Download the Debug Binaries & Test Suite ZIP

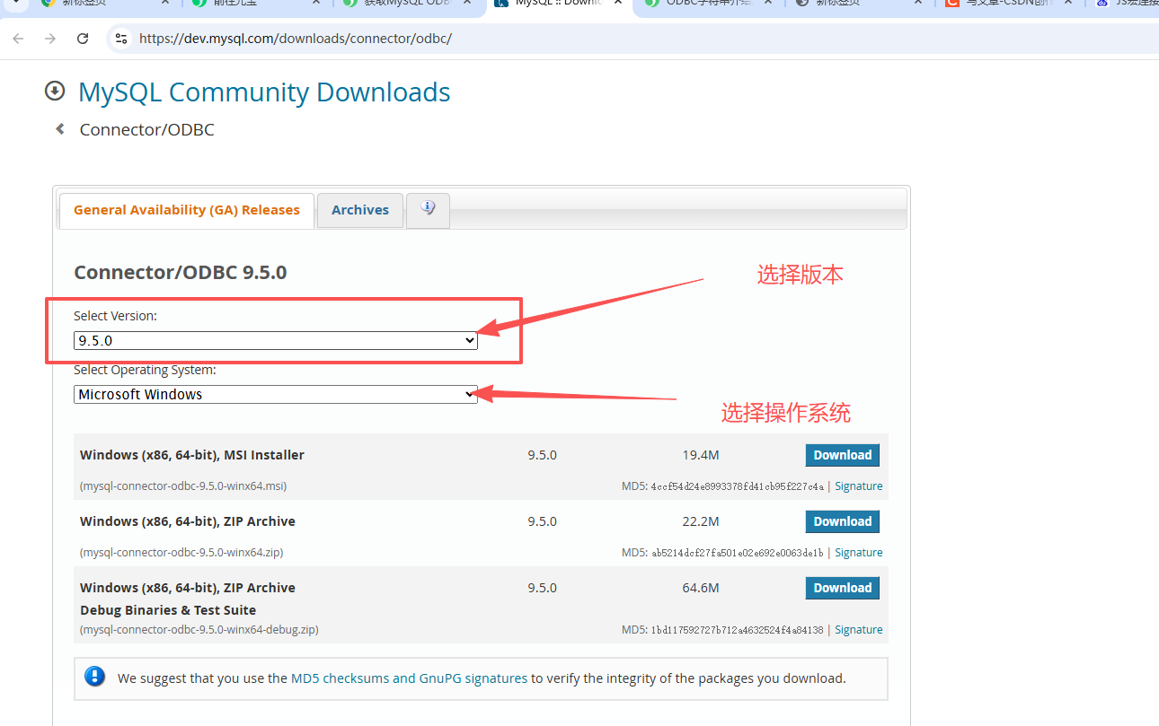coord(842,588)
